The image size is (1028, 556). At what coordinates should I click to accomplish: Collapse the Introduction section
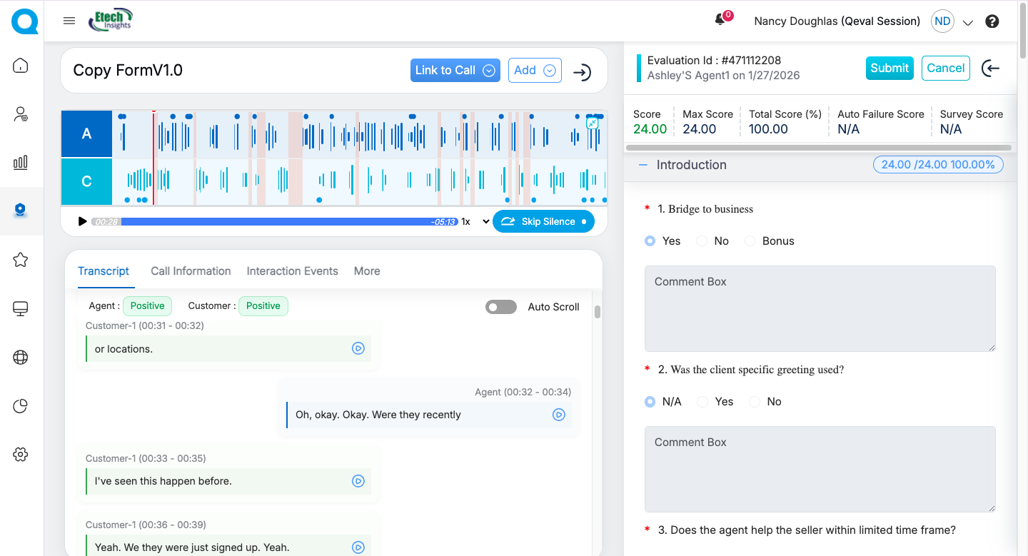tap(643, 165)
